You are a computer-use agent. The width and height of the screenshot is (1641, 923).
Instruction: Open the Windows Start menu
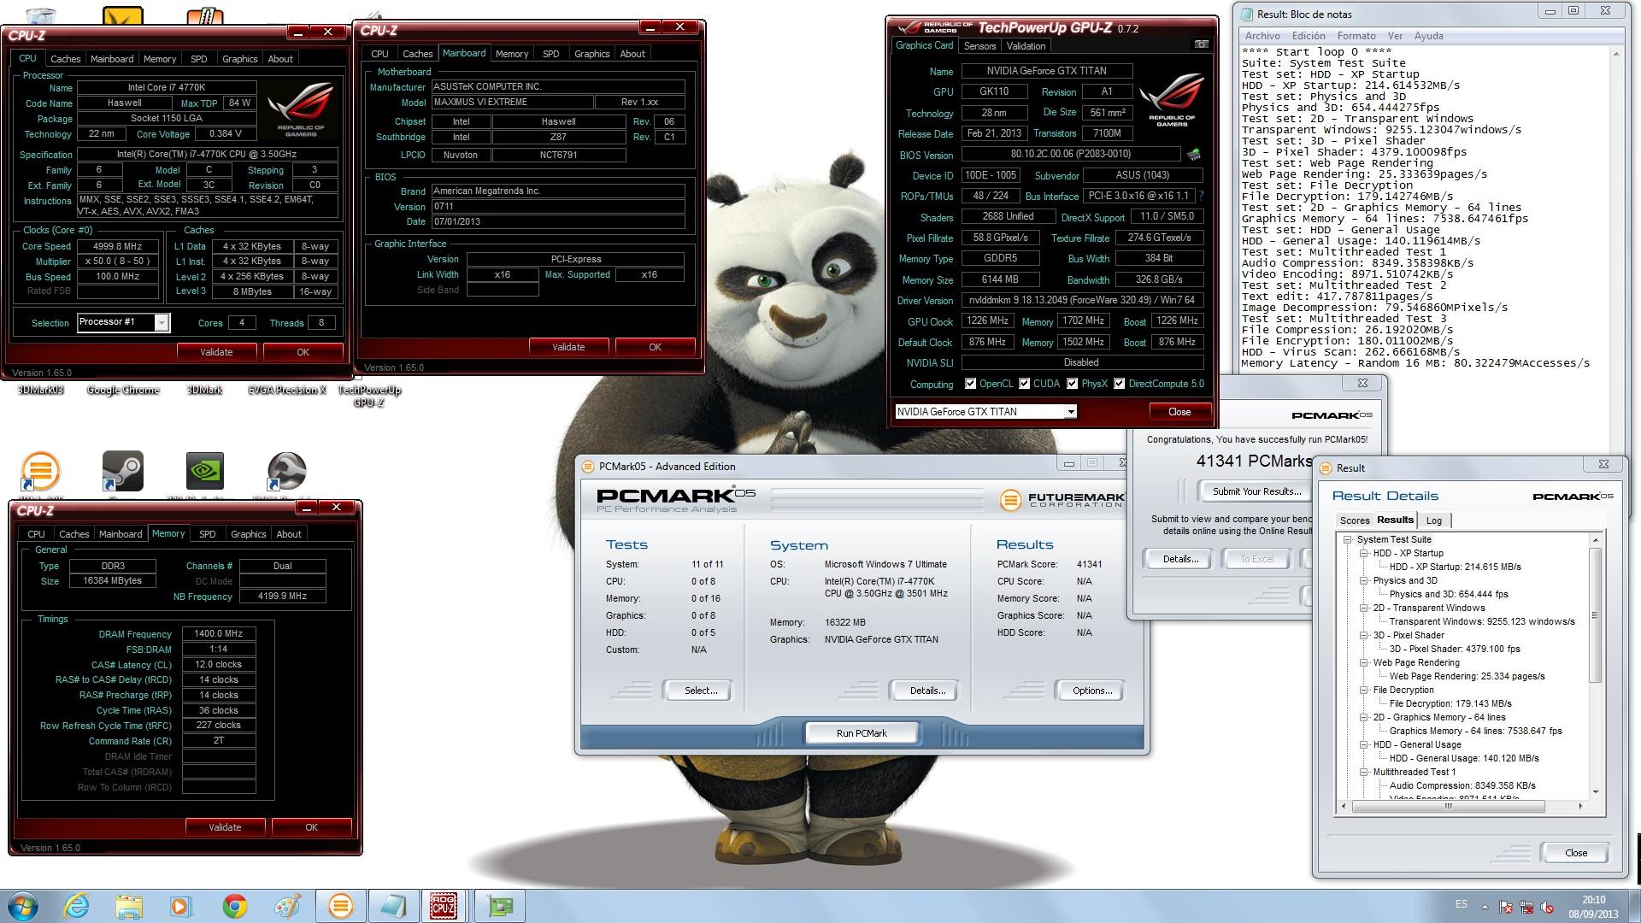coord(23,906)
